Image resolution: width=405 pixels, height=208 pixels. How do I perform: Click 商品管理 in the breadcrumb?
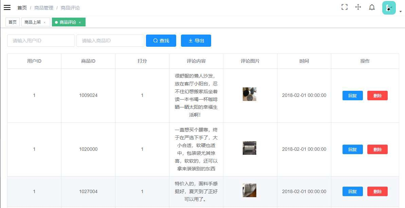(x=44, y=8)
